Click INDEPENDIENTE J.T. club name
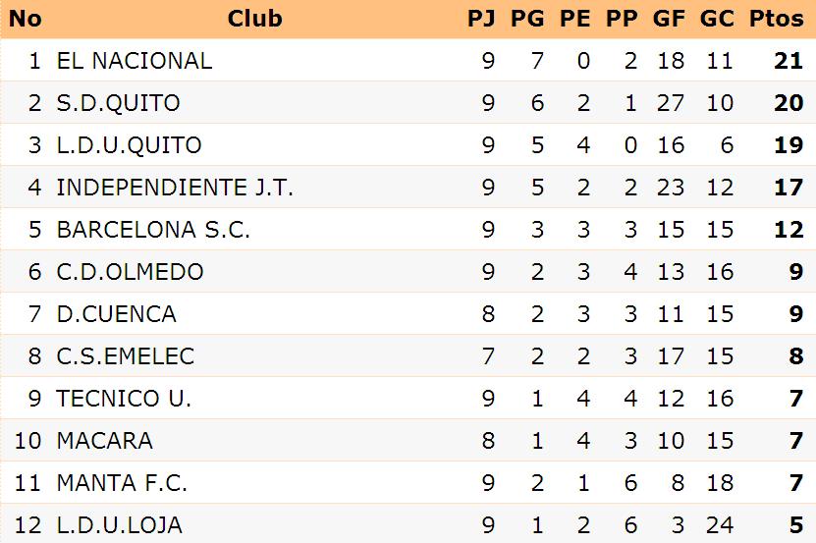The height and width of the screenshot is (543, 816). pos(175,188)
